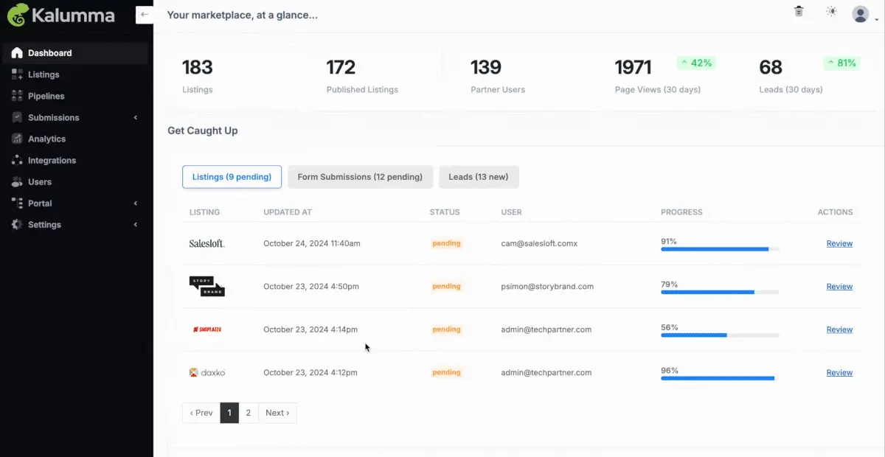Switch to Form Submissions (12 pending) tab

(x=360, y=177)
